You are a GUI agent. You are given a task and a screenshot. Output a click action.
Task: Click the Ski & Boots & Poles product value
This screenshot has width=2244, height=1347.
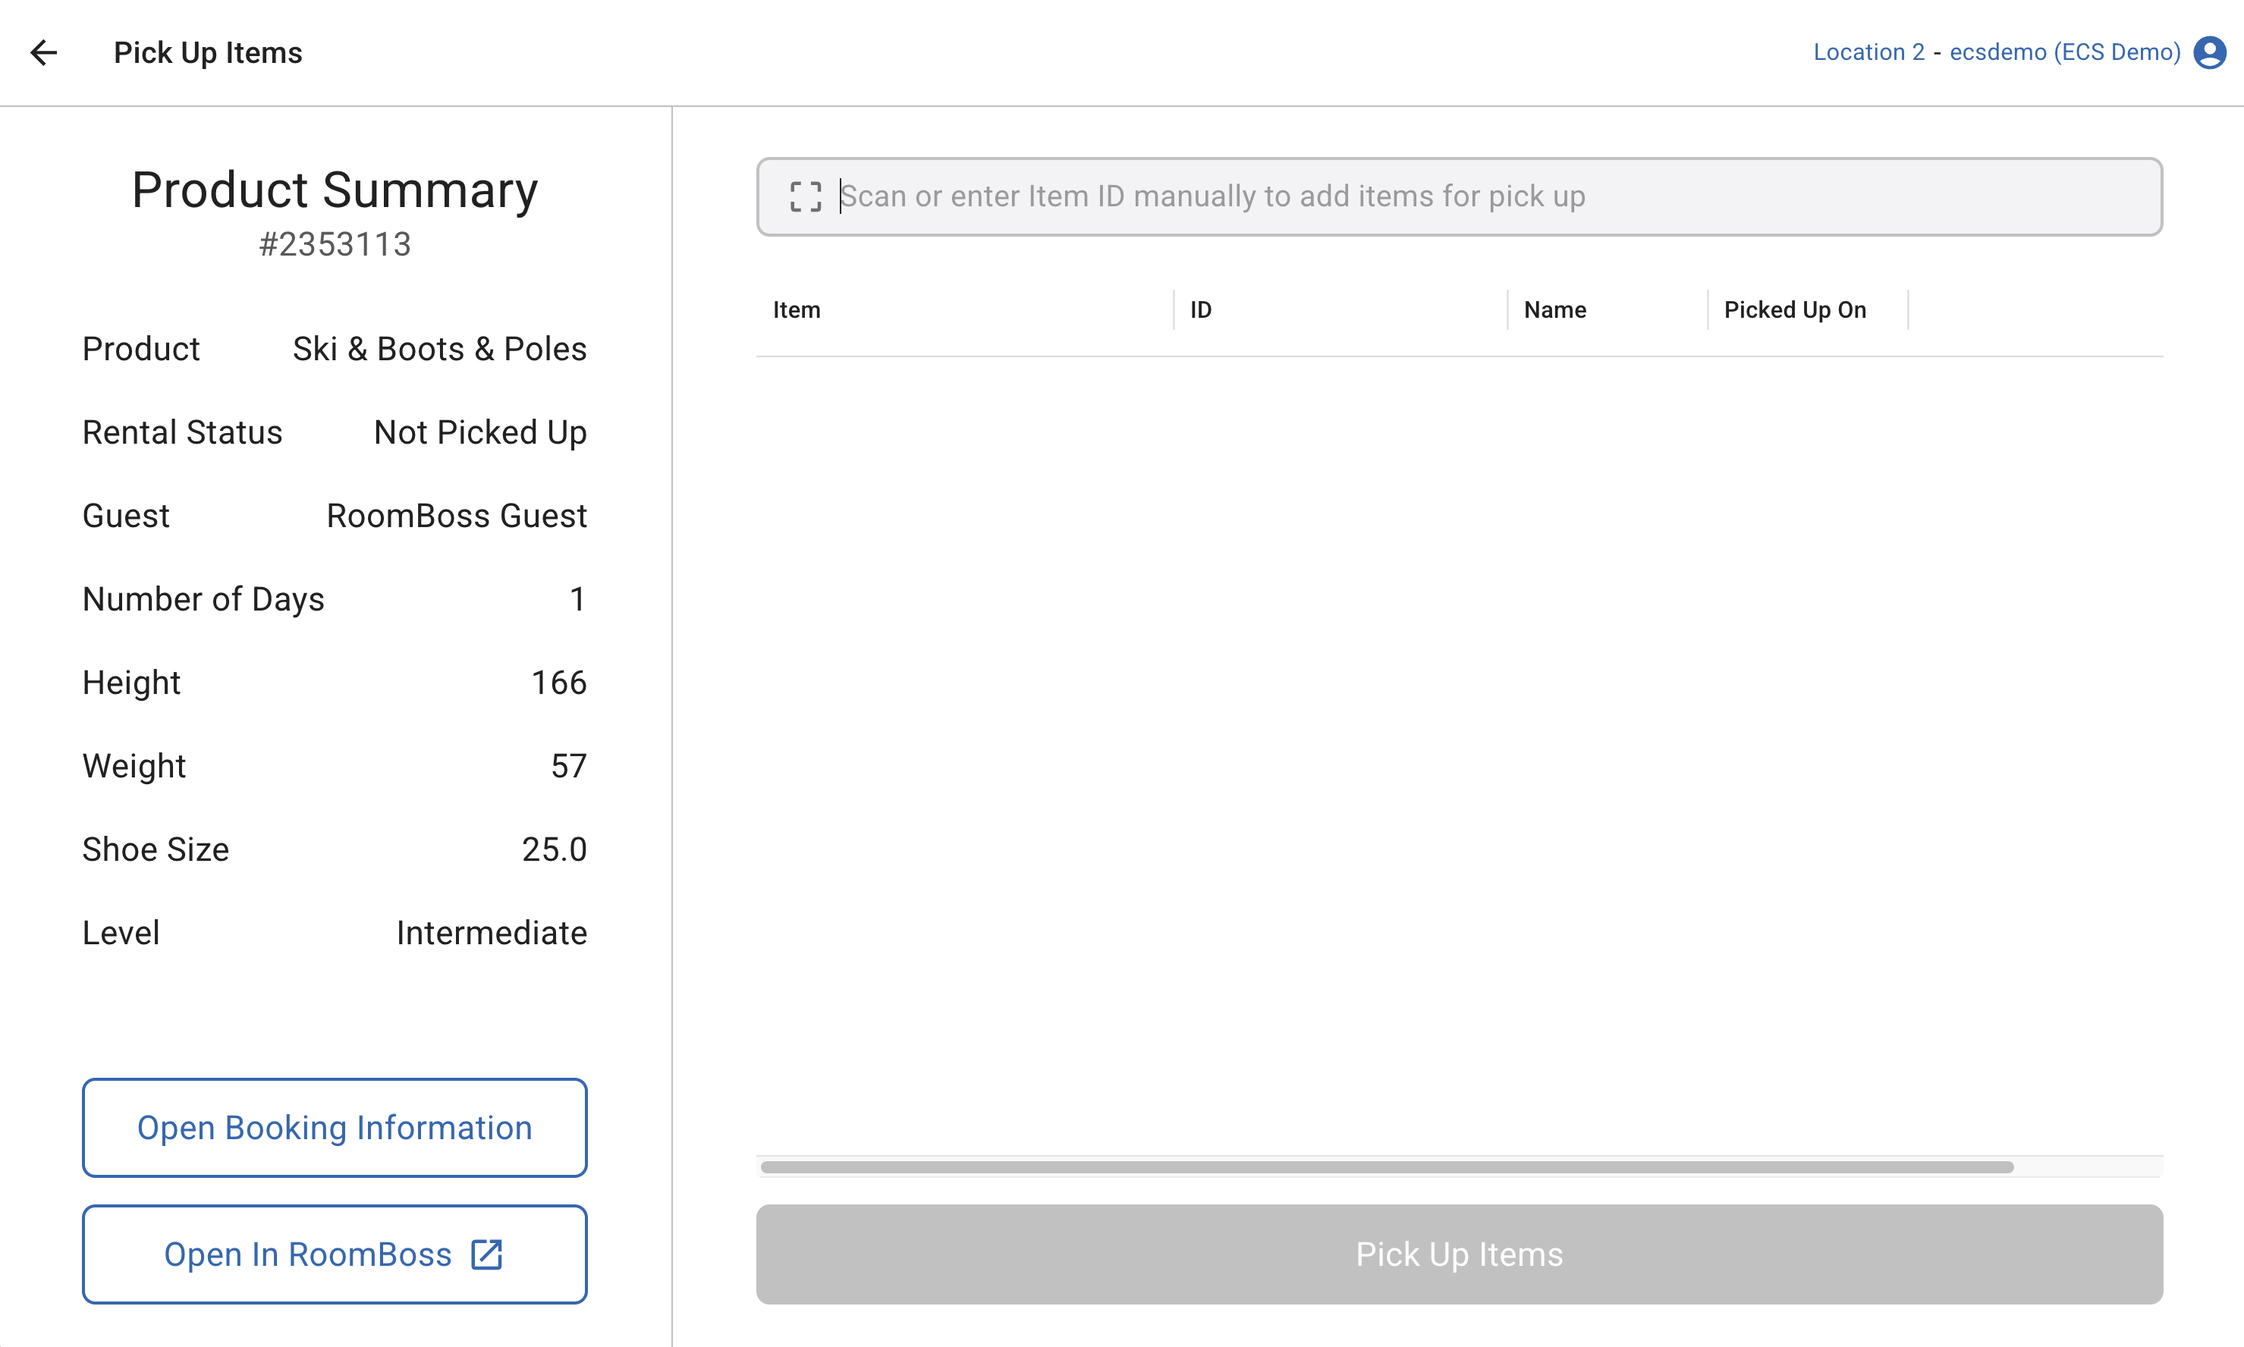(439, 349)
